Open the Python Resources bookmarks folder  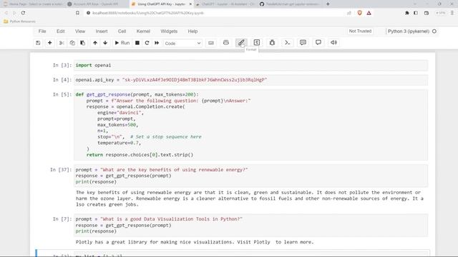[19, 21]
